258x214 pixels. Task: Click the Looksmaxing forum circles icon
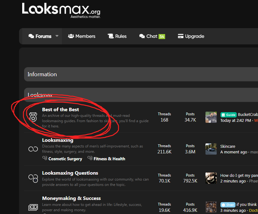[x=33, y=149]
